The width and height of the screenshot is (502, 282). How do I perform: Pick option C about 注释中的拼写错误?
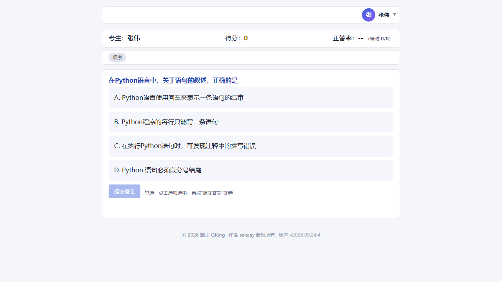(x=251, y=146)
